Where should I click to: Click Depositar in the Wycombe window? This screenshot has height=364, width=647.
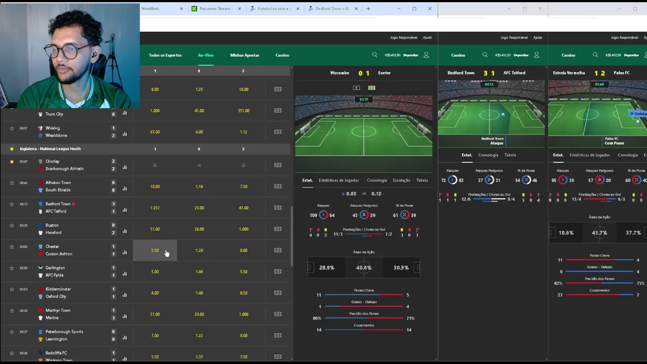coord(410,55)
